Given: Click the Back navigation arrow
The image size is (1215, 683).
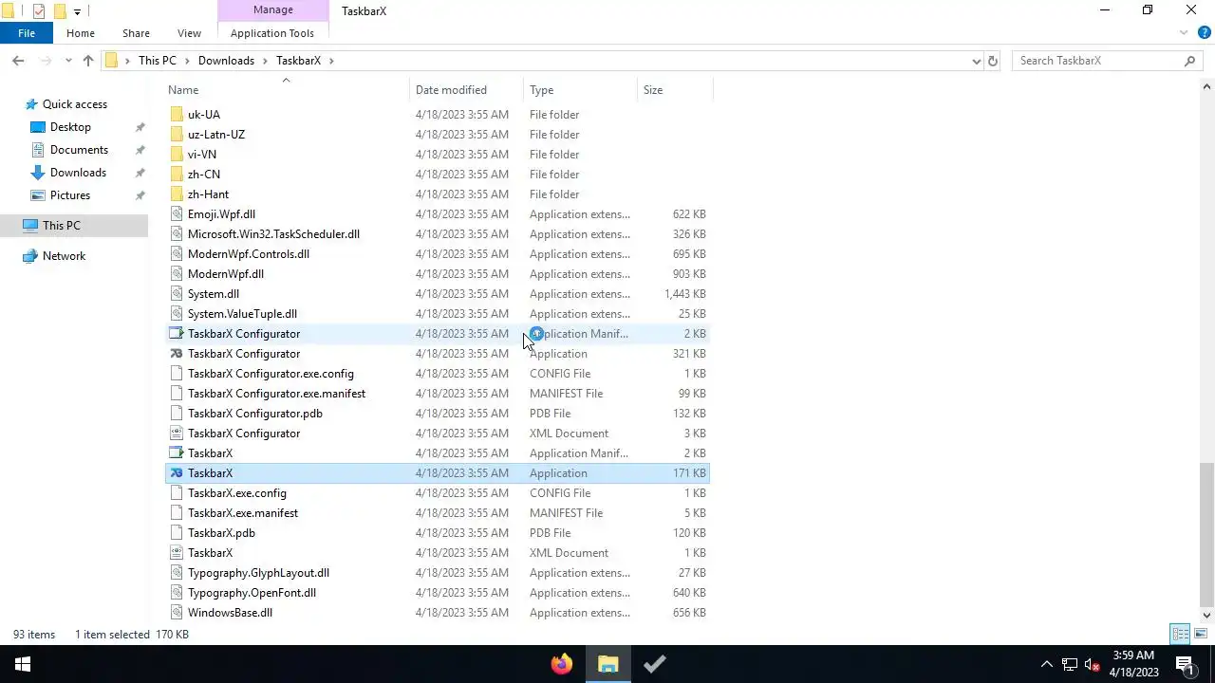Looking at the screenshot, I should click(x=18, y=61).
